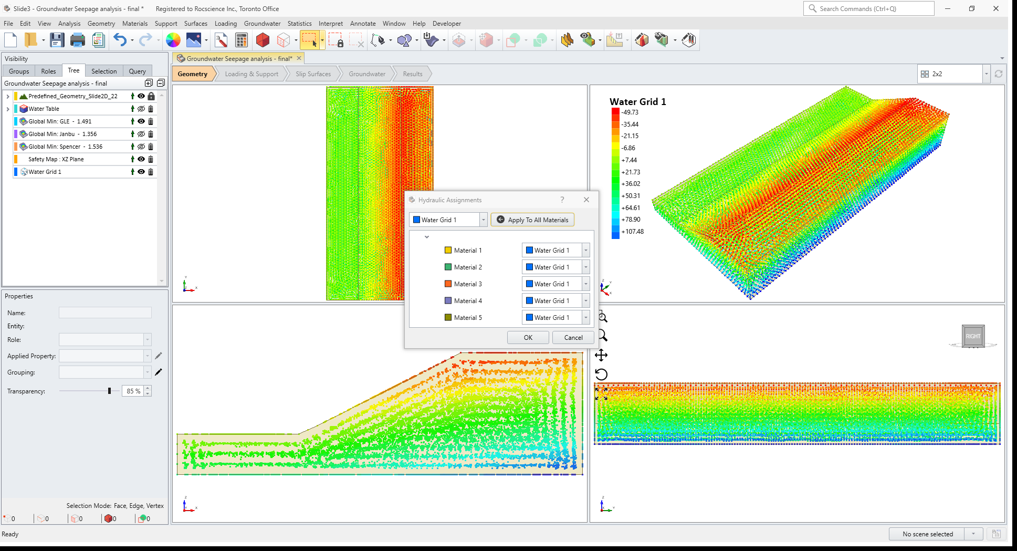Open Water Grid dropdown for Material 3
The image size is (1017, 551).
tap(586, 284)
